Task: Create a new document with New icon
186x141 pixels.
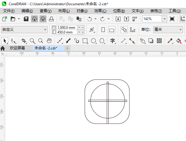Action: (5, 19)
